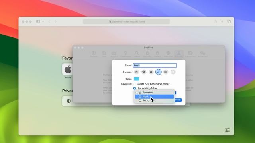
Task: Open start page customization sliders icon
Action: tap(228, 130)
